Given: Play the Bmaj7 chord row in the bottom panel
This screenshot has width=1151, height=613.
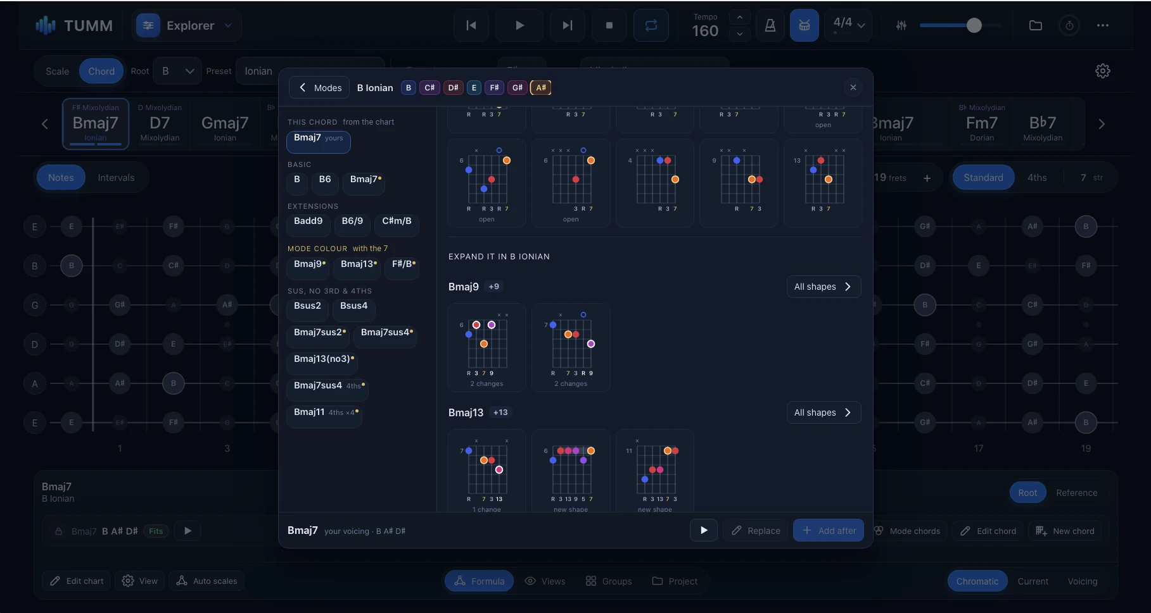Looking at the screenshot, I should coord(188,531).
